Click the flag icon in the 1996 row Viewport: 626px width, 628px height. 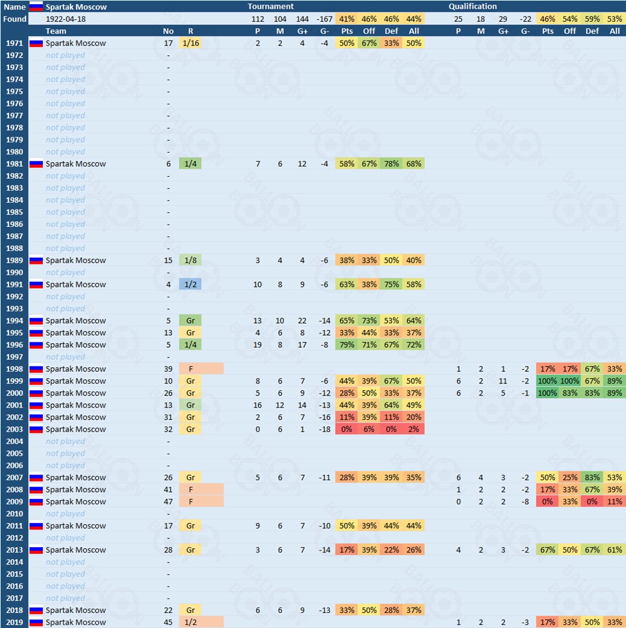pyautogui.click(x=36, y=345)
